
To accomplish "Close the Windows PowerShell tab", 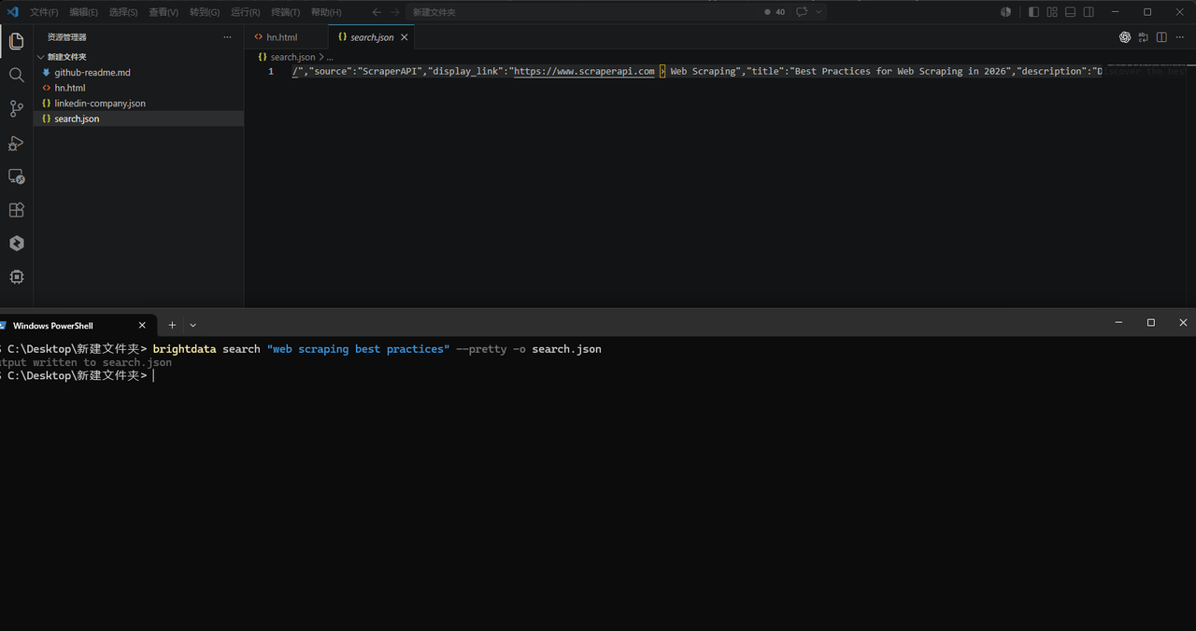I will (x=142, y=325).
